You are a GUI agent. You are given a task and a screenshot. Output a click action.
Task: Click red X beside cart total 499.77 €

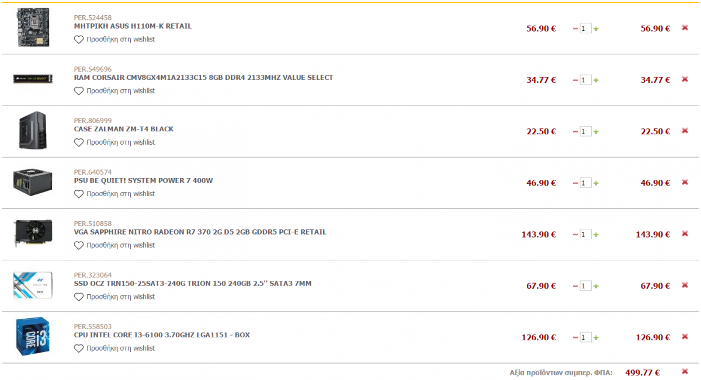[685, 372]
